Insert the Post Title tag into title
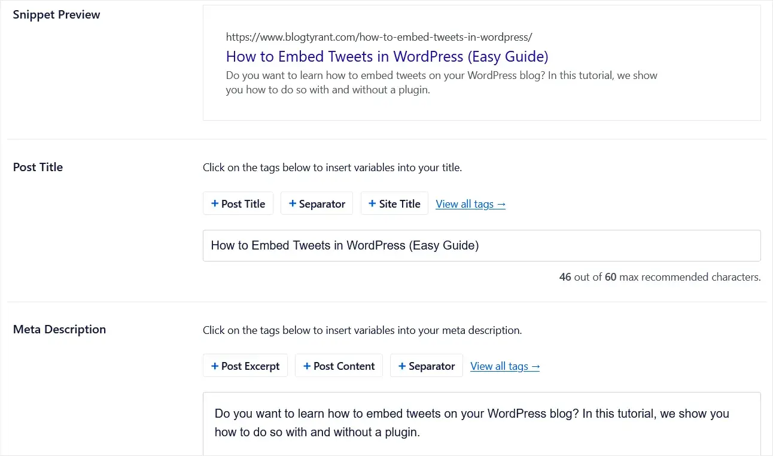The image size is (773, 456). [x=238, y=203]
